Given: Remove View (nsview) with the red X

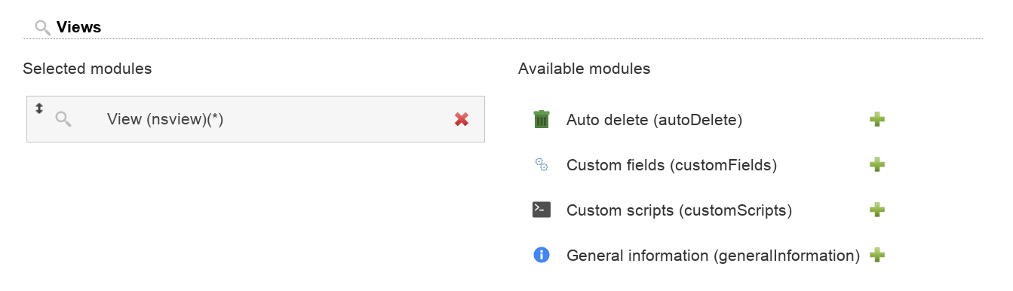Looking at the screenshot, I should (462, 119).
